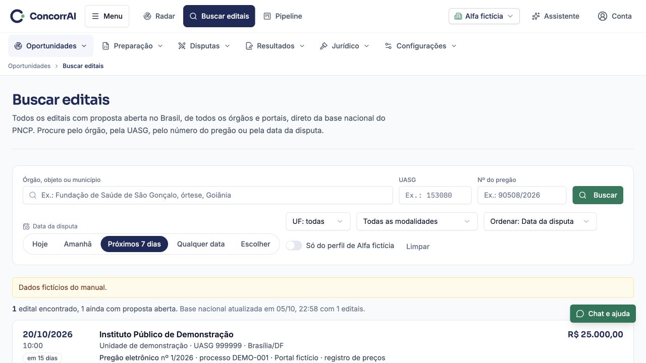
Task: Select the Qualquer data filter
Action: coord(201,244)
